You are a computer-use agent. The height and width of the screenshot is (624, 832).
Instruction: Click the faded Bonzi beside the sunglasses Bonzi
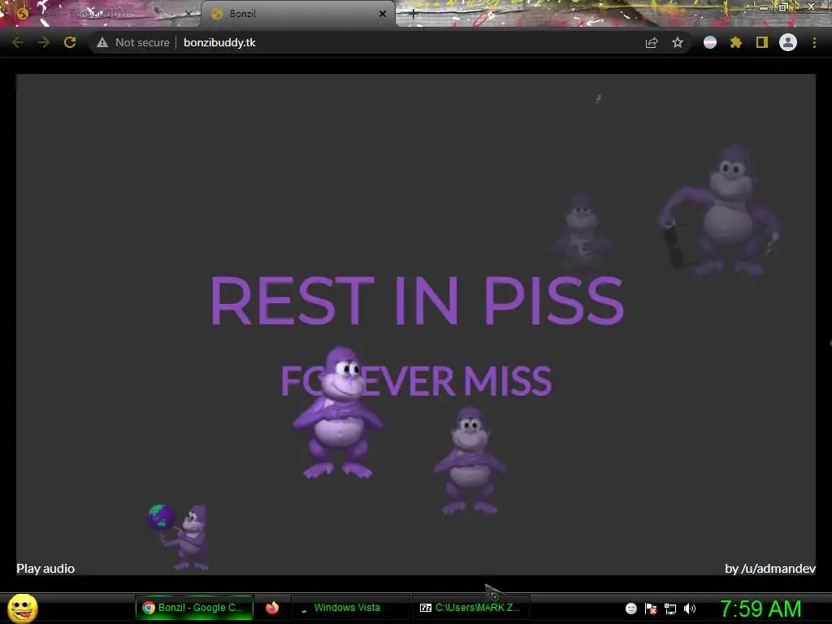580,232
